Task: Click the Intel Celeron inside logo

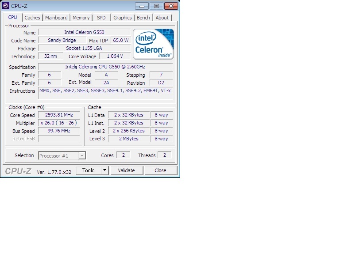Action: 153,44
